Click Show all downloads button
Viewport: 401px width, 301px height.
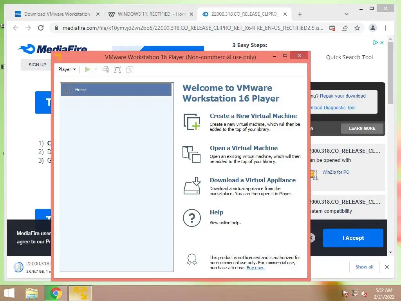pyautogui.click(x=365, y=267)
